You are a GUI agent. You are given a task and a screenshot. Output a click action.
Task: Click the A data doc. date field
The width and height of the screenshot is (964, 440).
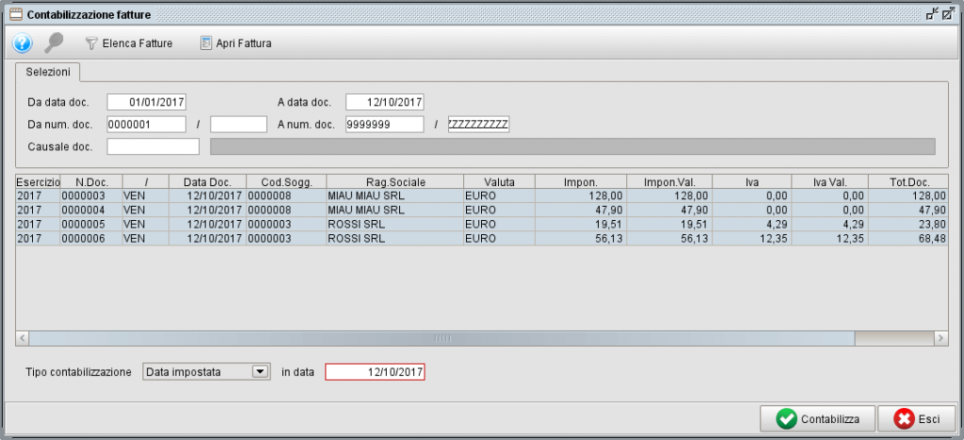[385, 102]
